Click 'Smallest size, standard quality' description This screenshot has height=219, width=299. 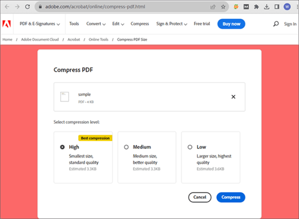click(84, 159)
